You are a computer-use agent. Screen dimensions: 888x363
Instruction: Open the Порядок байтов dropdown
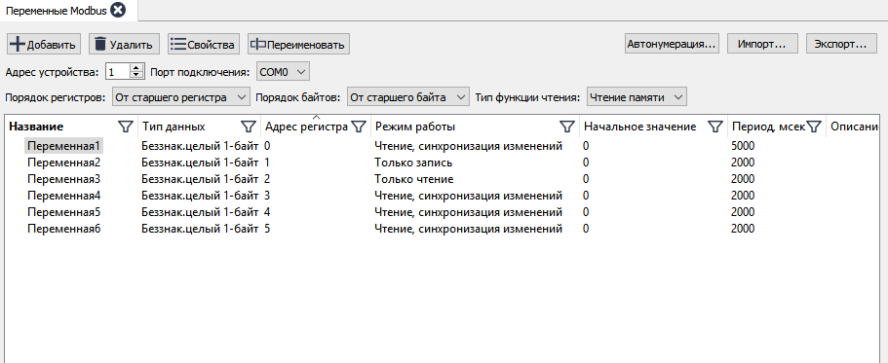(x=408, y=97)
